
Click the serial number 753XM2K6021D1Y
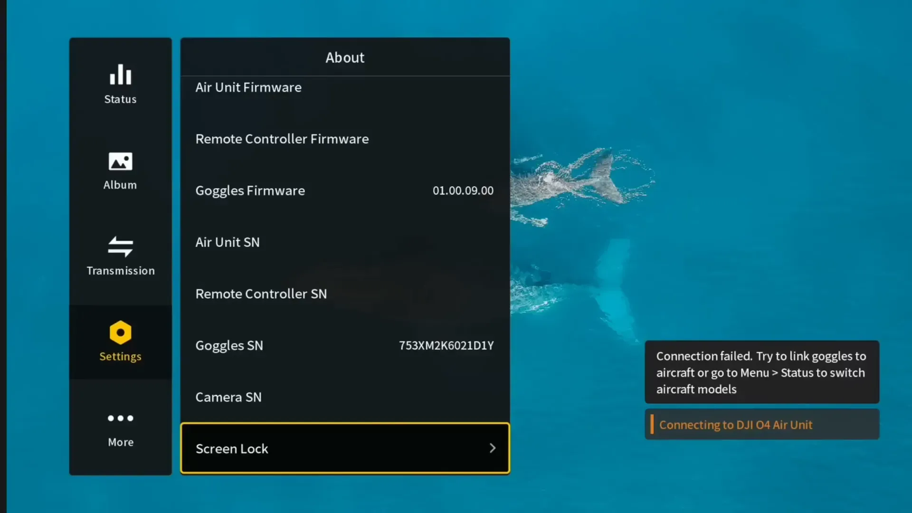[446, 345]
